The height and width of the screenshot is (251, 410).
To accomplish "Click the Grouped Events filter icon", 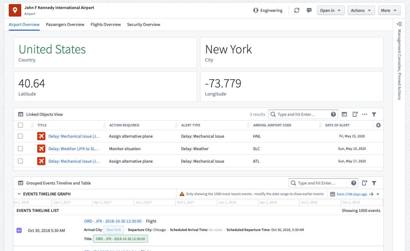I will (374, 183).
